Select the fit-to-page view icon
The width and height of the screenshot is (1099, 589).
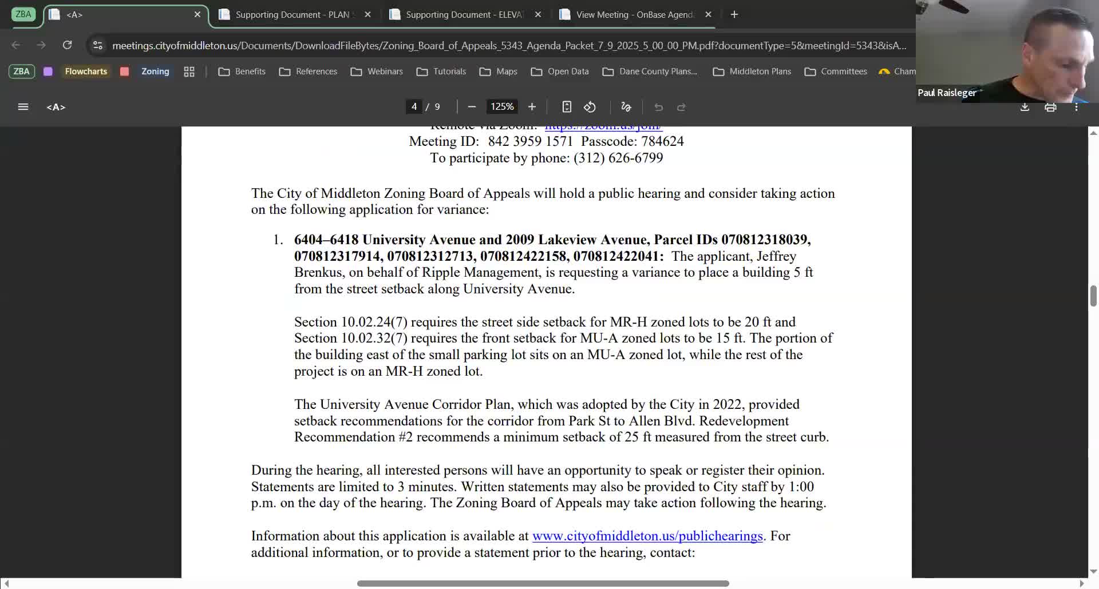coord(566,107)
